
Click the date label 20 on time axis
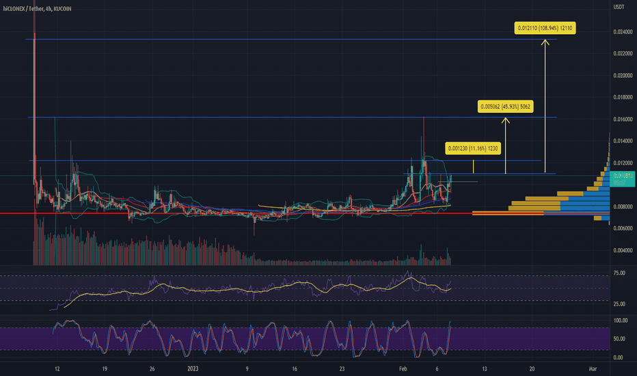coord(532,368)
